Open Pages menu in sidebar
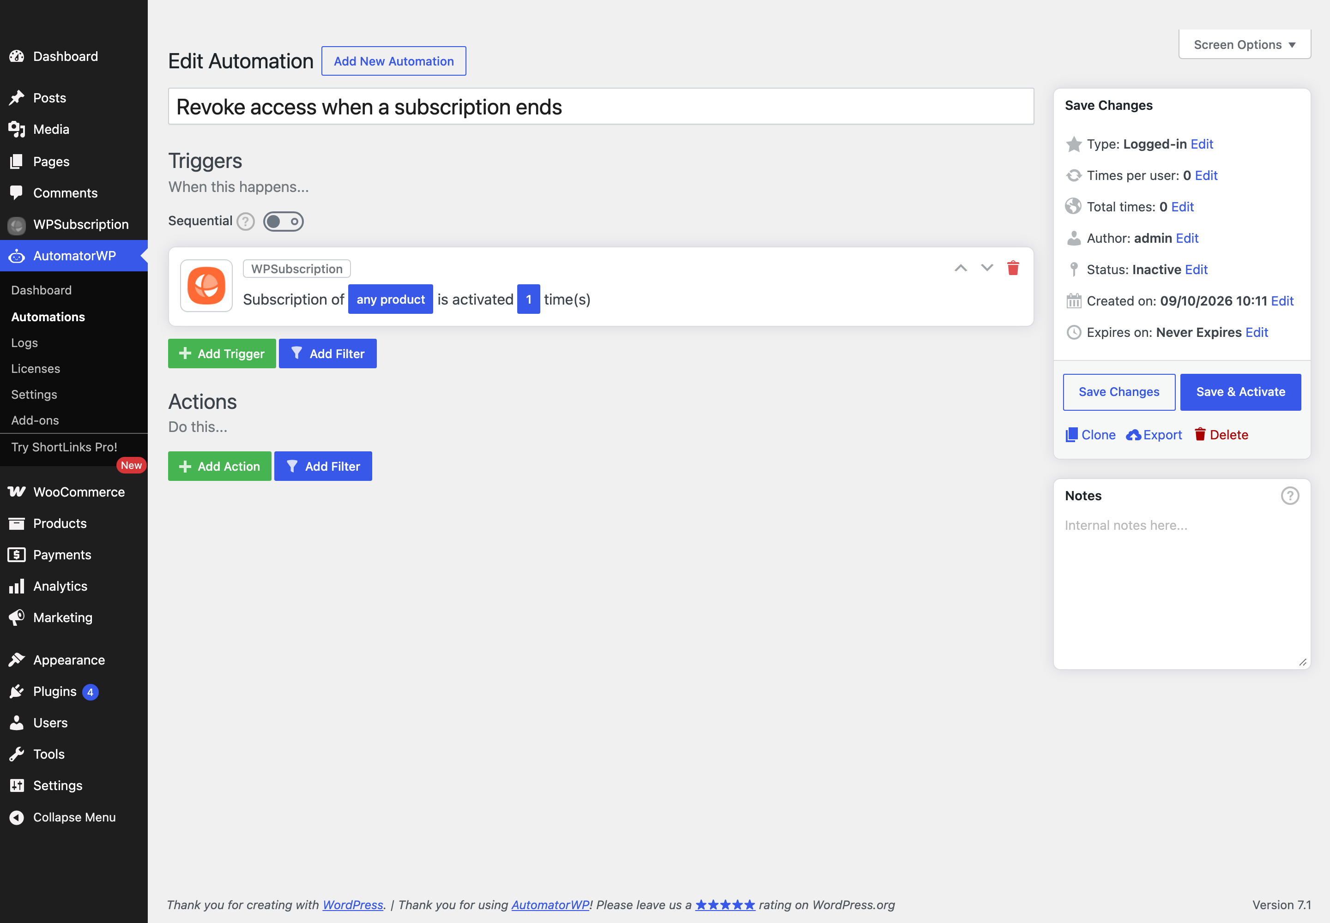This screenshot has width=1330, height=923. coord(73,162)
